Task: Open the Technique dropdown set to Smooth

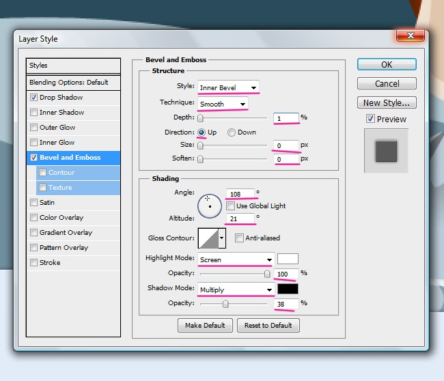Action: 223,104
